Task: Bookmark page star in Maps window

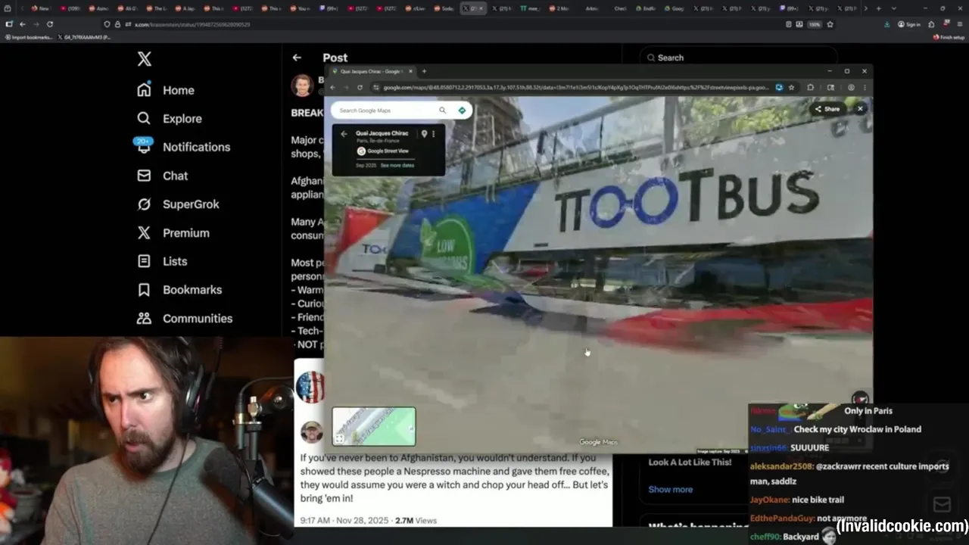Action: click(x=792, y=87)
